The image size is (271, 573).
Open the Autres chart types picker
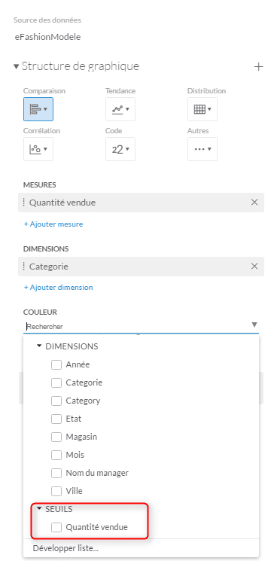click(x=202, y=149)
